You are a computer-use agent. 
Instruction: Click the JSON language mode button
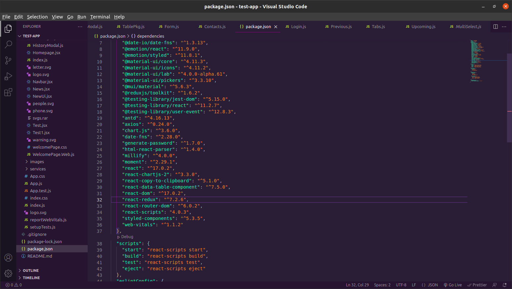click(x=430, y=285)
